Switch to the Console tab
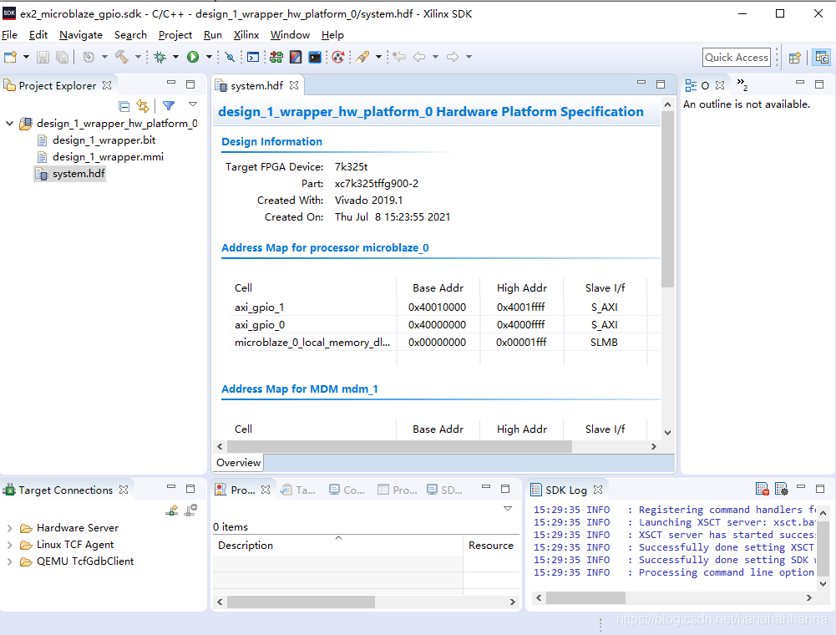This screenshot has height=635, width=836. coord(347,490)
